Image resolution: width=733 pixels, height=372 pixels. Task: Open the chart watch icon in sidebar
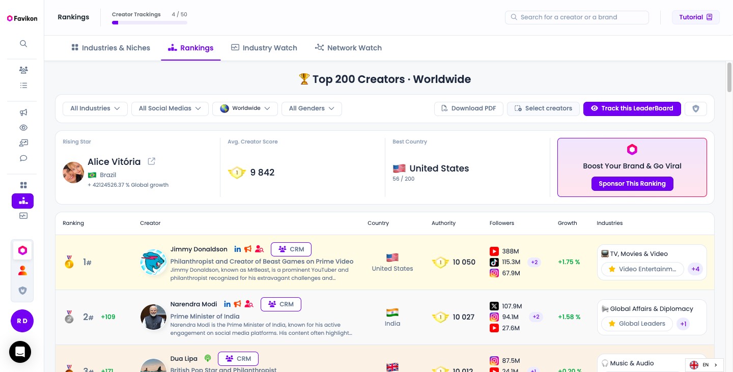click(x=23, y=216)
